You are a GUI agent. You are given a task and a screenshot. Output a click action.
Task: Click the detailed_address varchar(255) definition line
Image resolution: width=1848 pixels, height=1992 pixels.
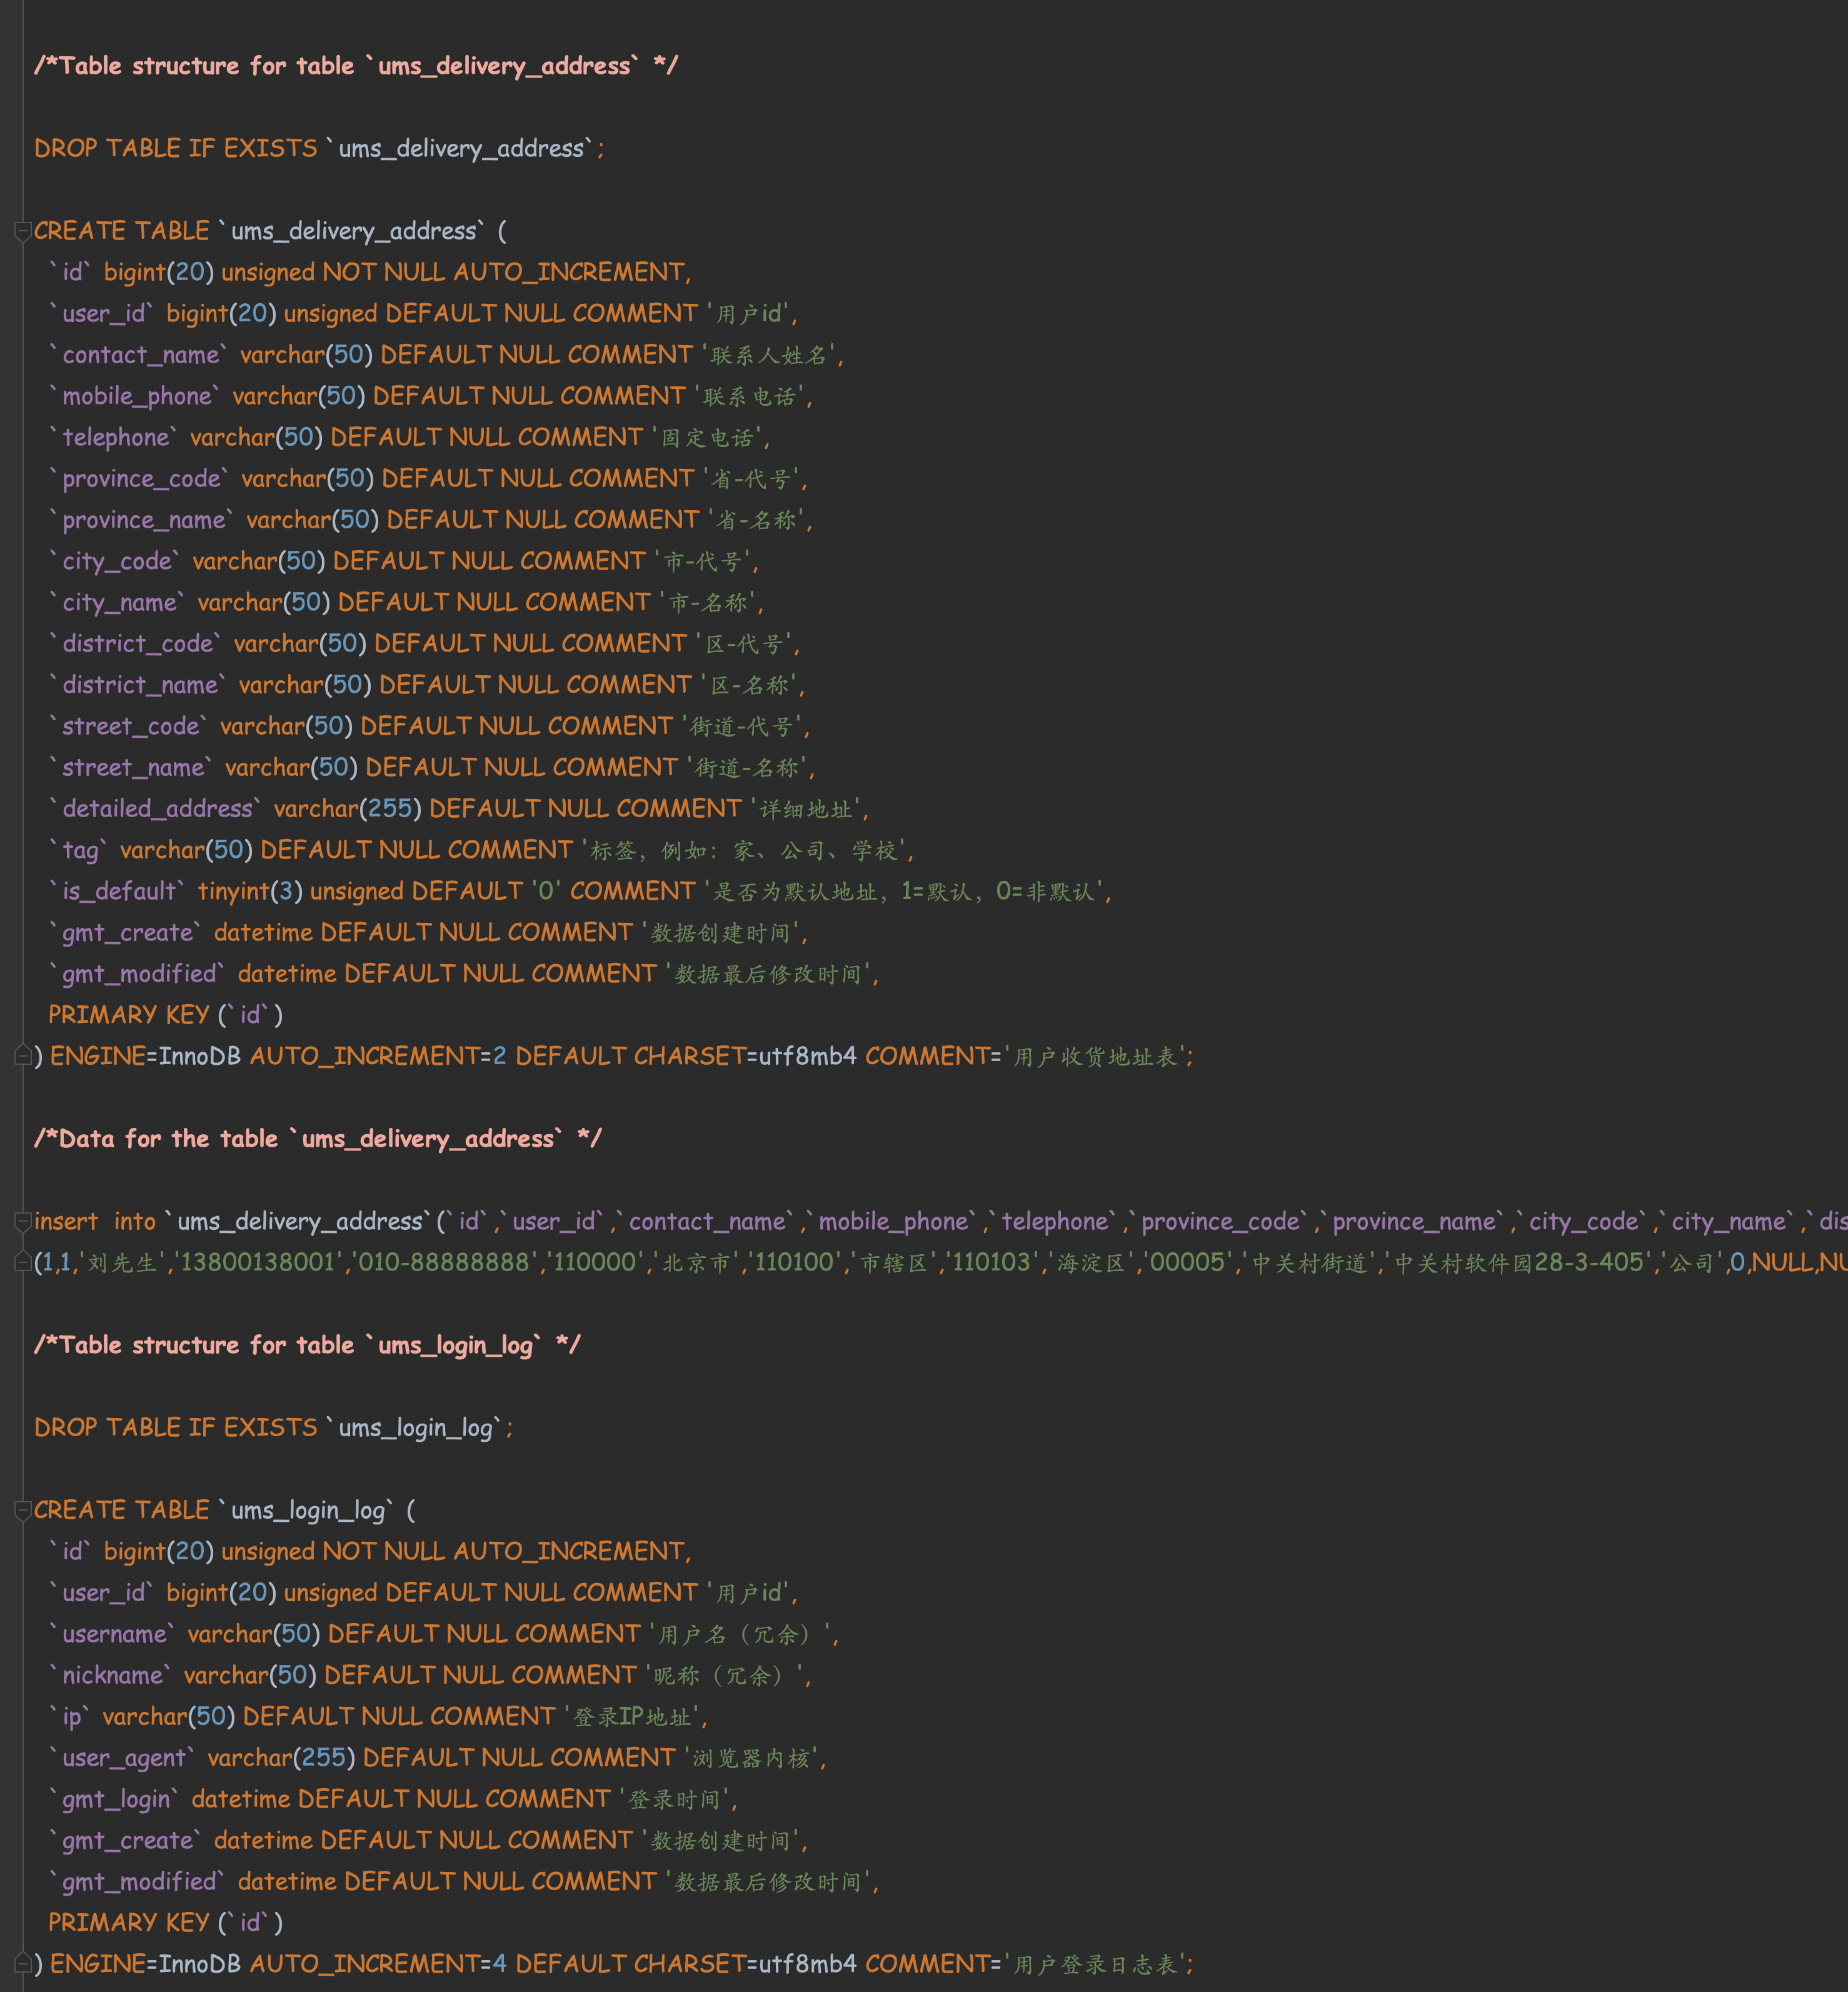(x=459, y=809)
